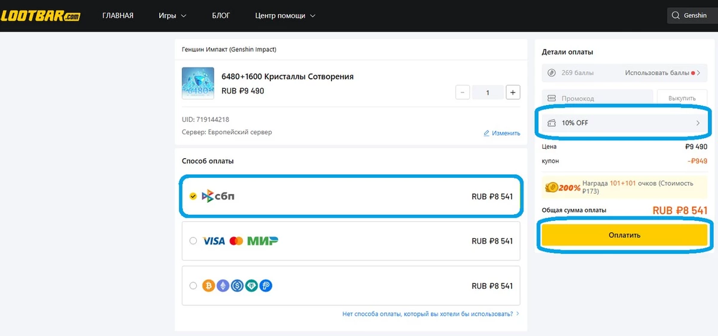Viewport: 718px width, 336px height.
Task: Click the VISA logo
Action: [214, 241]
